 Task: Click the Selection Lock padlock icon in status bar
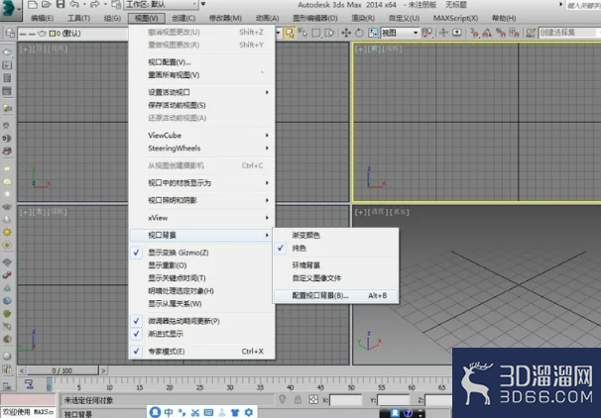tap(298, 400)
